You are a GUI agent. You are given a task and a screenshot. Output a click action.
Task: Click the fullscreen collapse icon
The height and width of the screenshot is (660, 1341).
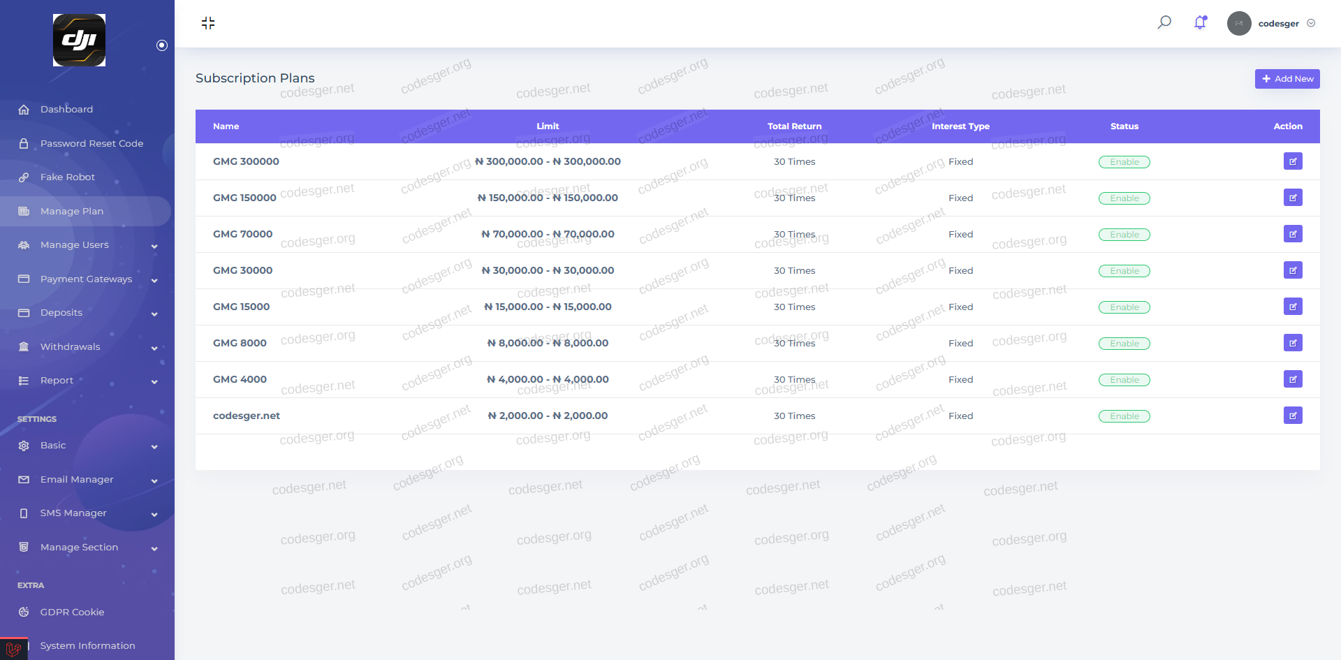(208, 23)
